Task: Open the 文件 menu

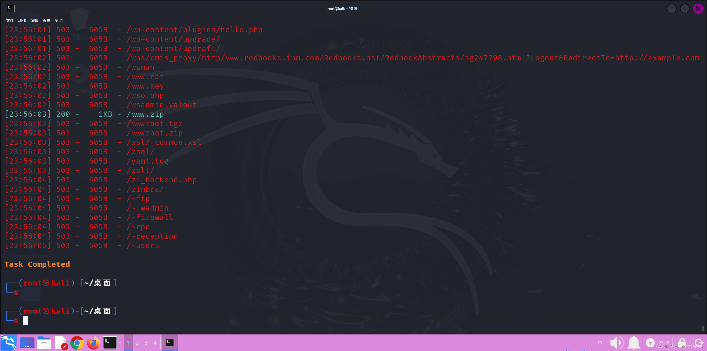Action: (10, 21)
